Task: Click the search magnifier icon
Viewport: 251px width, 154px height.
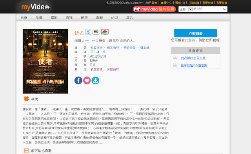Action: click(x=225, y=9)
